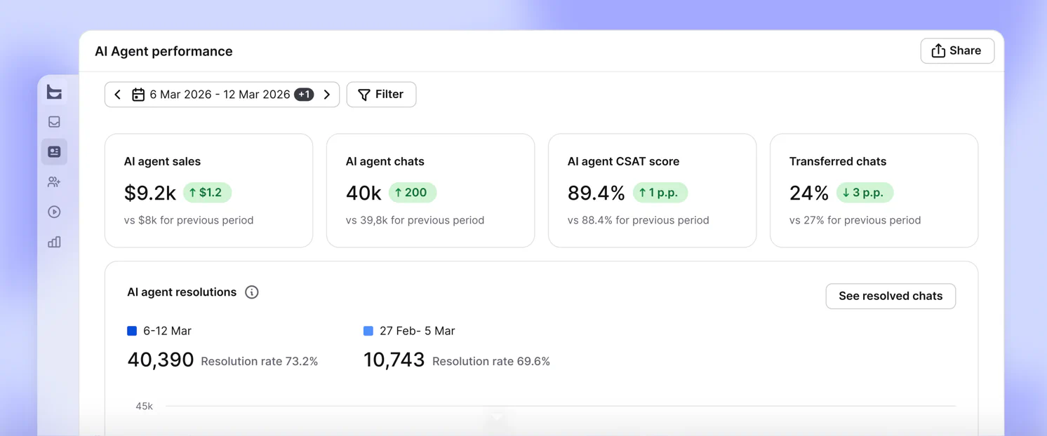Click the 10,743 resolutions count

click(x=394, y=360)
